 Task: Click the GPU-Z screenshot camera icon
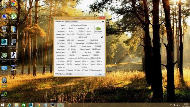point(103,21)
